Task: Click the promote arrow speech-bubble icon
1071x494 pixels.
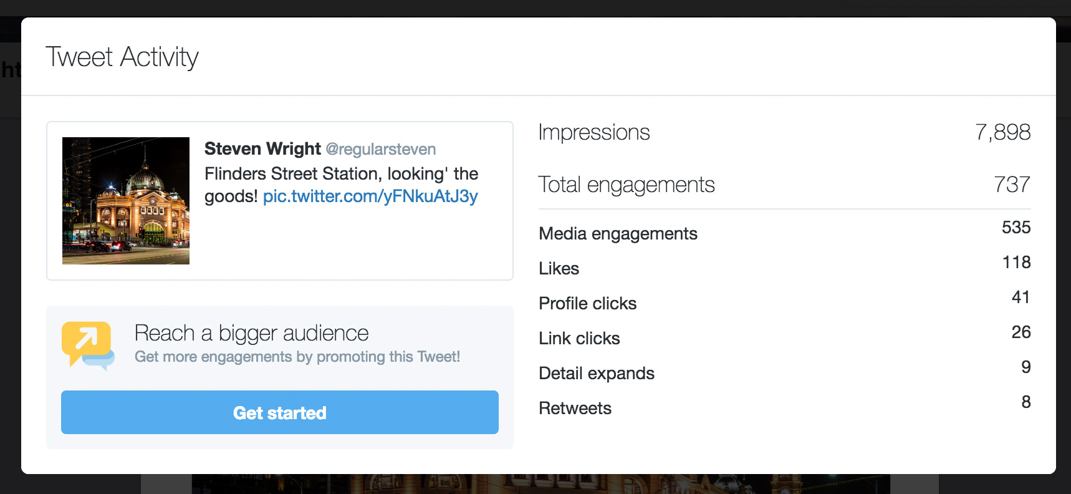Action: point(87,344)
